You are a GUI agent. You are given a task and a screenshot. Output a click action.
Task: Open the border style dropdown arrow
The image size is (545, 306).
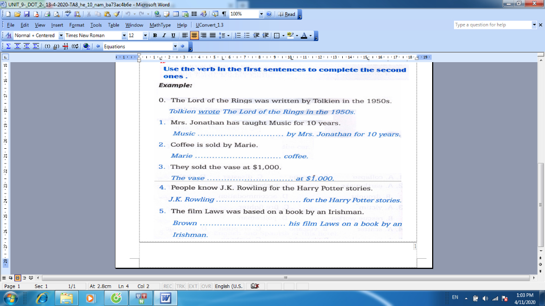[283, 36]
